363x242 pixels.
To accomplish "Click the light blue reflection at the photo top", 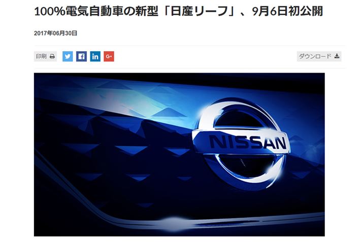I will point(129,99).
